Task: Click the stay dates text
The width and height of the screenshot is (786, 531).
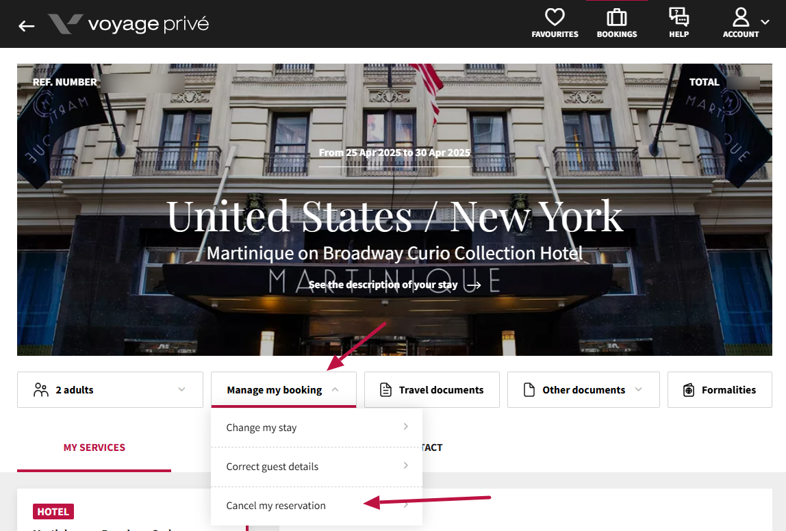Action: click(394, 153)
